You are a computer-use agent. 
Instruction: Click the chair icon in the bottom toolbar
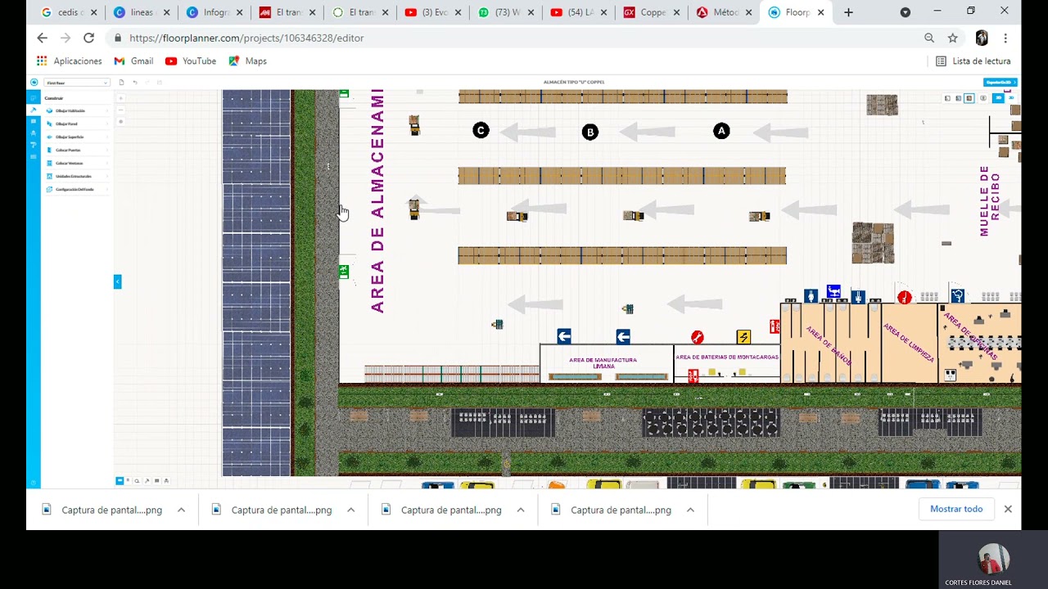point(166,481)
